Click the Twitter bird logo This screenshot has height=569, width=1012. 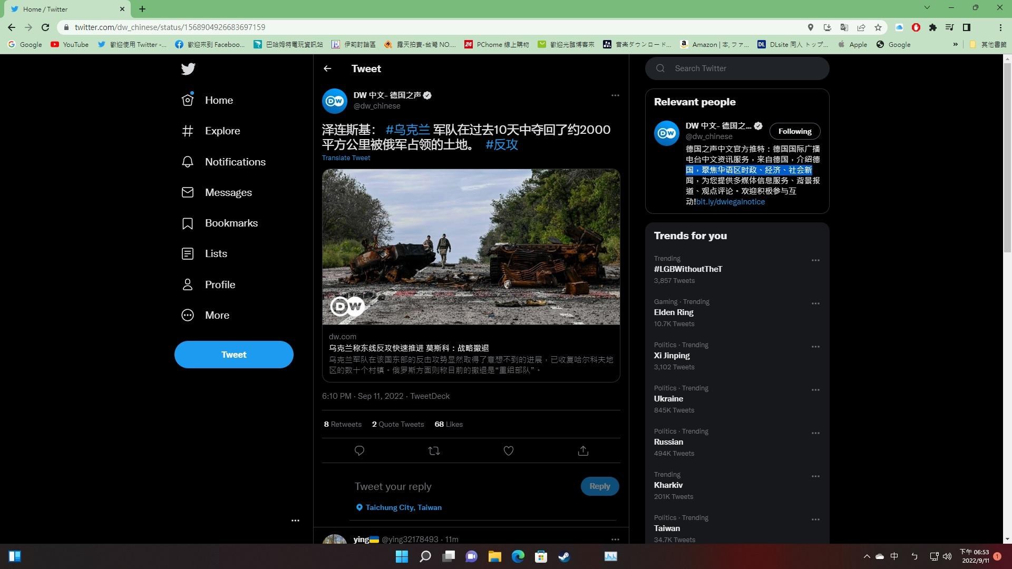point(188,68)
